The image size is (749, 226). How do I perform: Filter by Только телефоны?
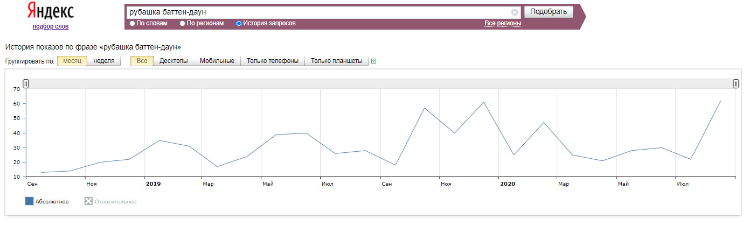coord(273,61)
